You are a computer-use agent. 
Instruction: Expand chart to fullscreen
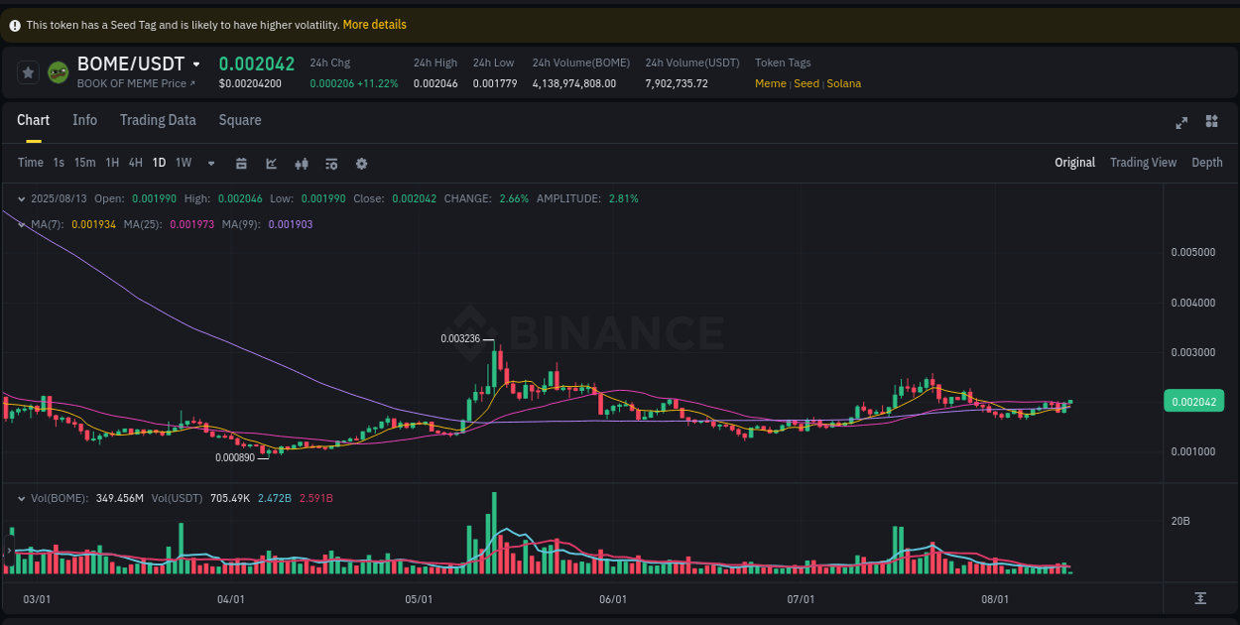coord(1181,122)
